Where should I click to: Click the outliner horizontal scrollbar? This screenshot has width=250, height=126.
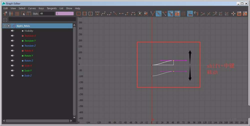pos(37,121)
